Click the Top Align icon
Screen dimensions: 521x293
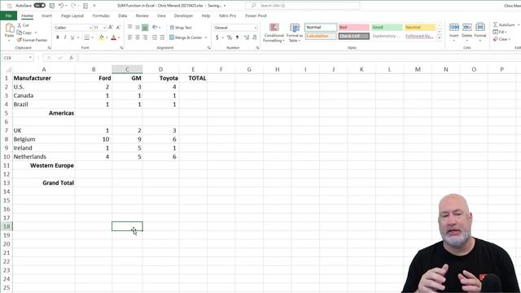[x=130, y=27]
